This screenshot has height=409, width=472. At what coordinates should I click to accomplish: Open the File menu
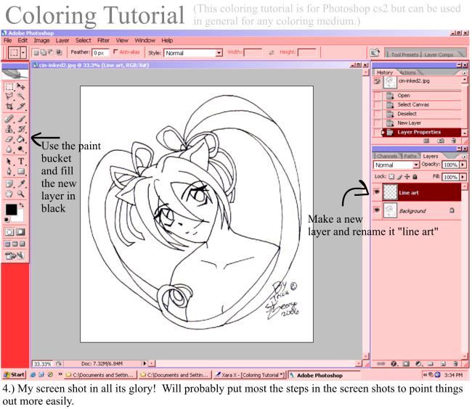(7, 41)
